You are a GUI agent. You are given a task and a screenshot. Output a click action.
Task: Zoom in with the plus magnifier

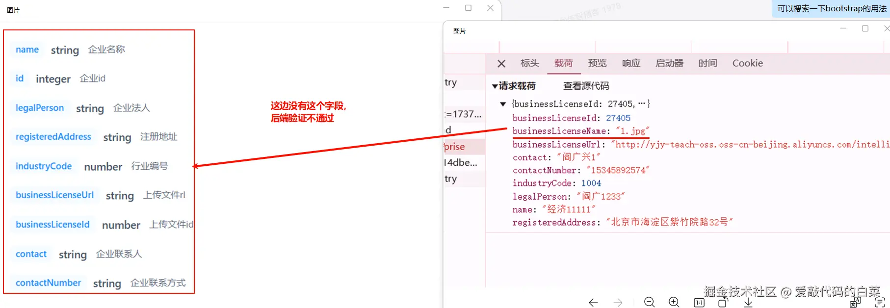point(674,302)
